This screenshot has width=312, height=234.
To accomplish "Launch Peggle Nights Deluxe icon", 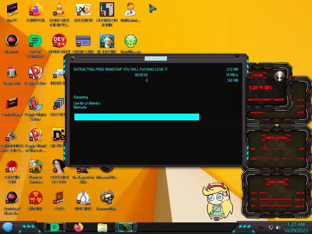I will coord(35,109).
